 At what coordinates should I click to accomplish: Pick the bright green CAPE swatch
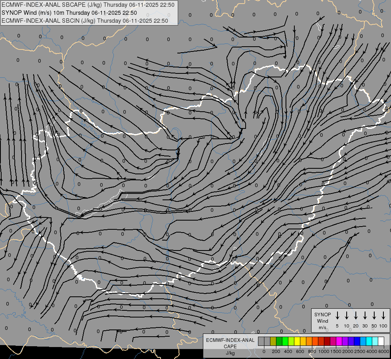(x=285, y=341)
